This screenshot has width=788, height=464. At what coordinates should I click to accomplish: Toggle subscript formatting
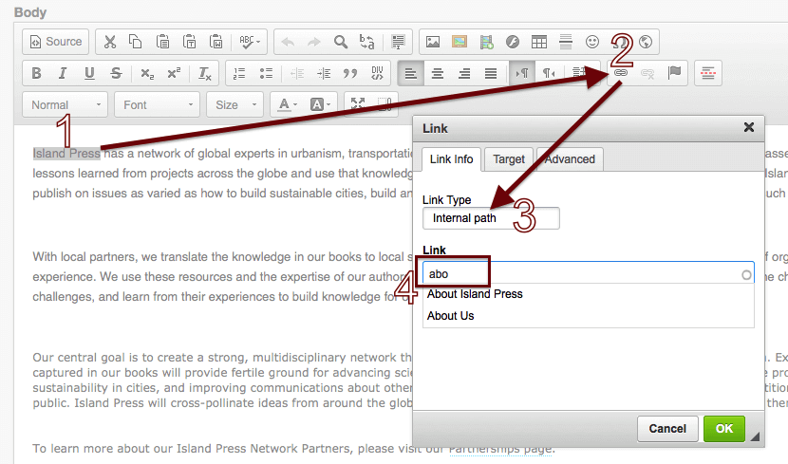coord(147,73)
